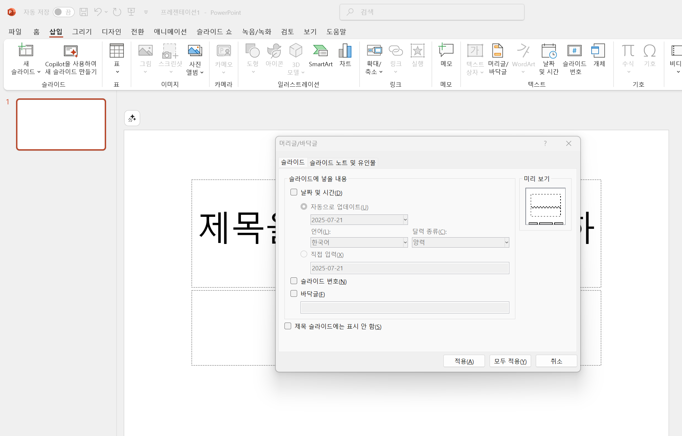Screen dimensions: 682x436
Task: Insert a chart with the 차트 icon
Action: (x=345, y=52)
